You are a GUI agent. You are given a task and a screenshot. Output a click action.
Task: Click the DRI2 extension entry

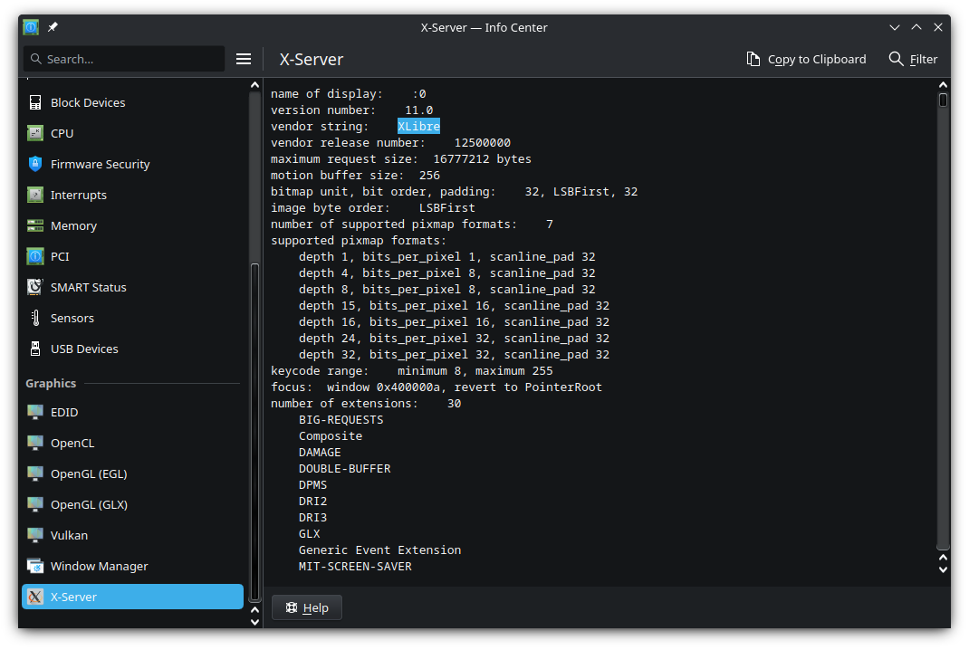pos(312,502)
